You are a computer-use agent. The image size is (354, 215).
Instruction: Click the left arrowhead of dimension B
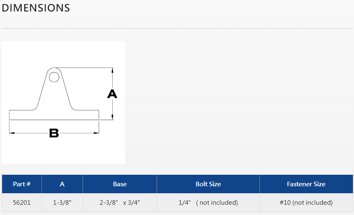tap(11, 133)
